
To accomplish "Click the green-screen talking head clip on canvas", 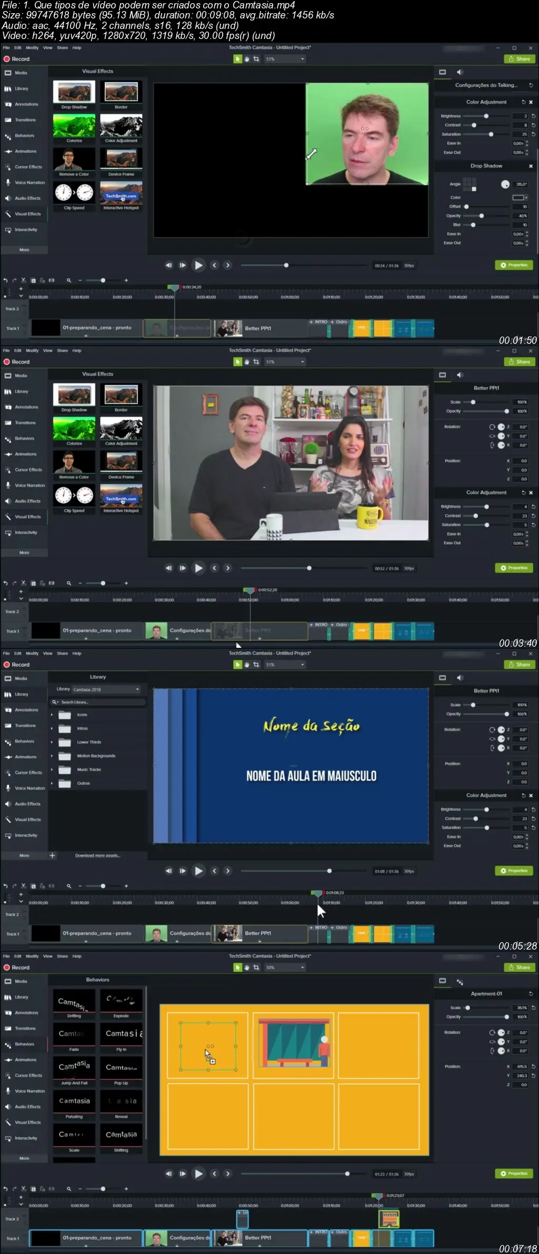I will (367, 134).
